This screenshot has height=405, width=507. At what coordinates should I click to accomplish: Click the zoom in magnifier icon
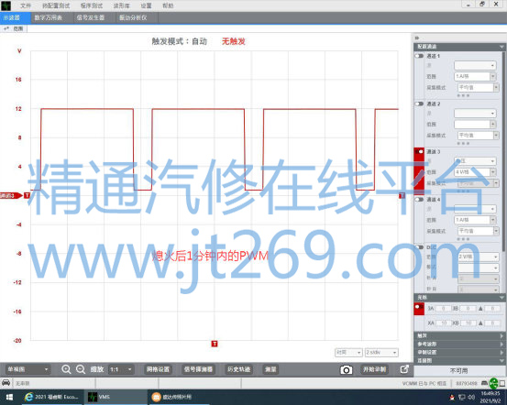[x=66, y=369]
